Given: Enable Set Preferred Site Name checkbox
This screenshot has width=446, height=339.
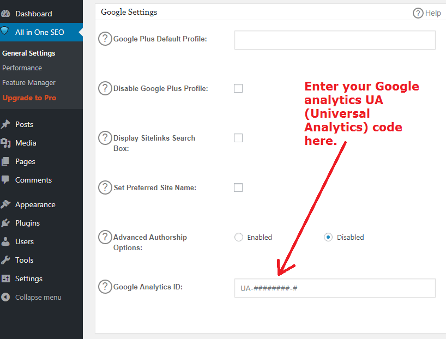Looking at the screenshot, I should click(238, 187).
